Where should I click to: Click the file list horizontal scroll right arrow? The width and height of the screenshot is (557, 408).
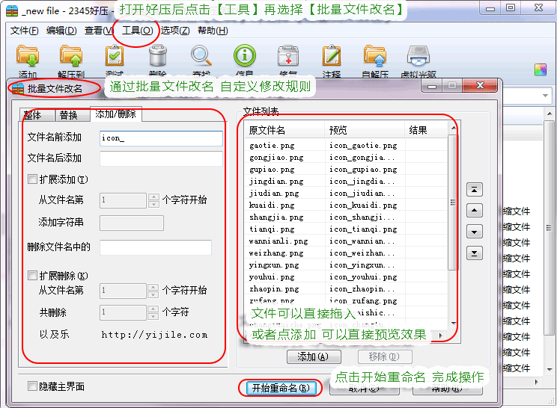point(441,336)
